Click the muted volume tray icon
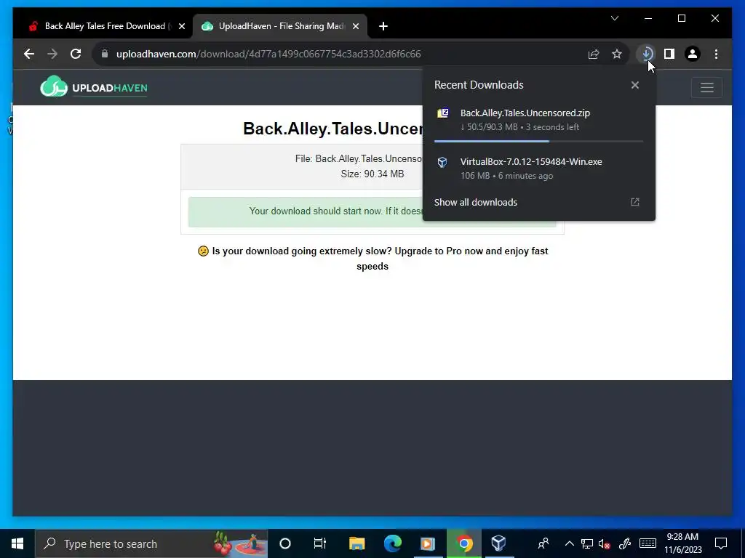The height and width of the screenshot is (558, 745). tap(605, 543)
